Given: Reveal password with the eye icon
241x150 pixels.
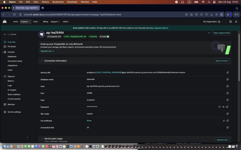Looking at the screenshot, I should coord(223,107).
